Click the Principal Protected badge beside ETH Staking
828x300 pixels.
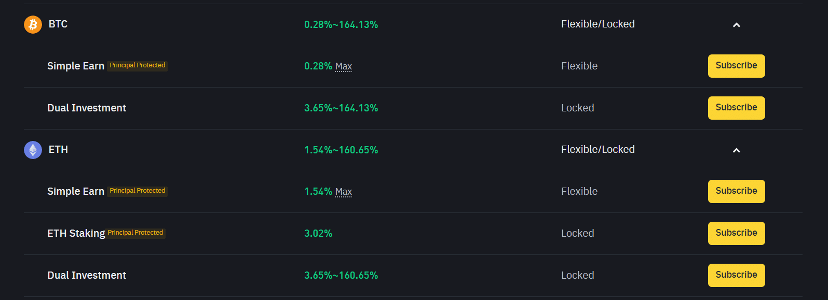tap(135, 233)
